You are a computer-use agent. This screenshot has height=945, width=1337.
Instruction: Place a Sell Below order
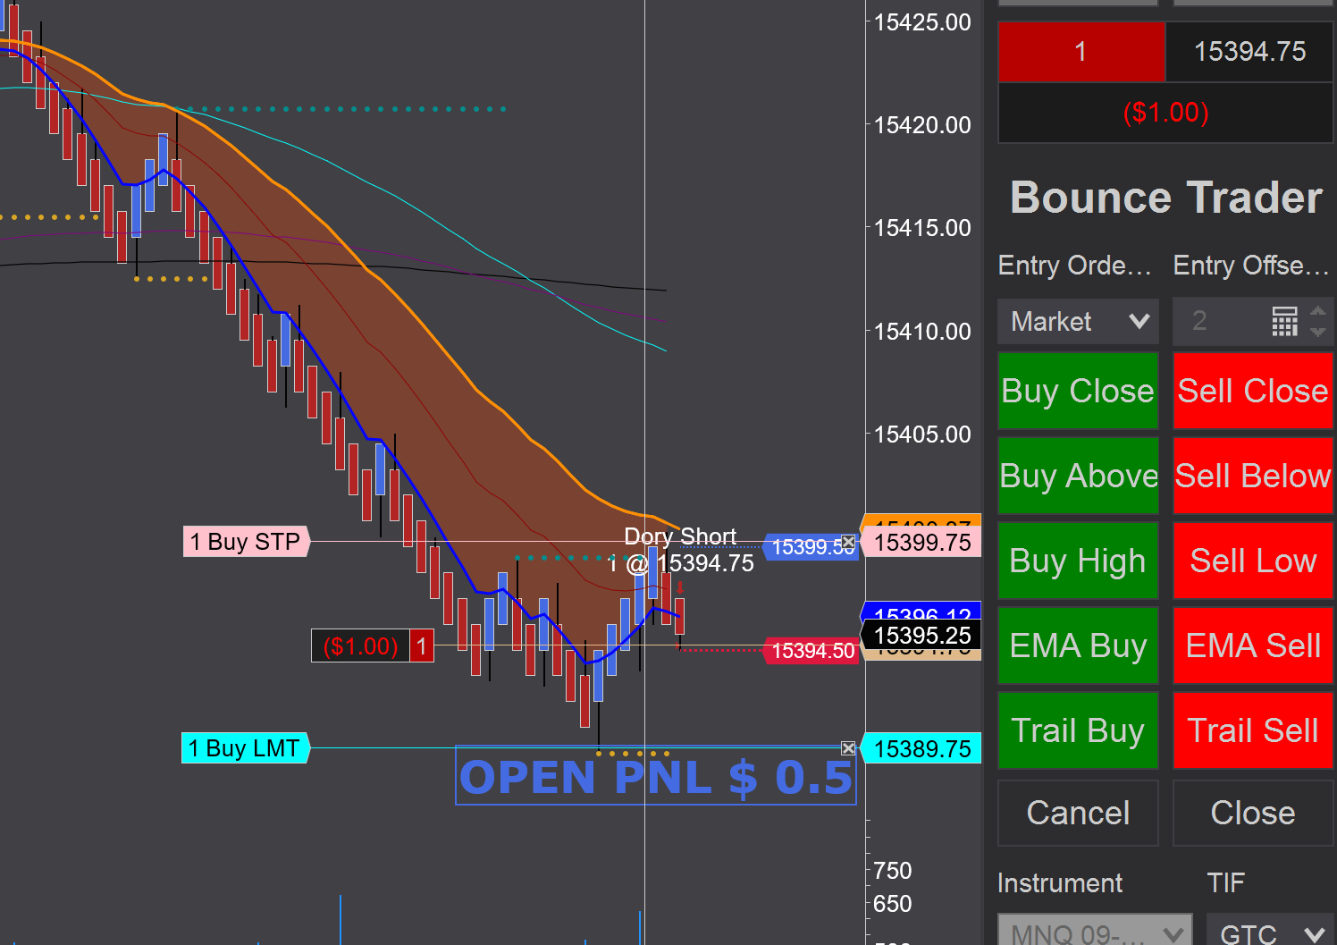coord(1253,476)
